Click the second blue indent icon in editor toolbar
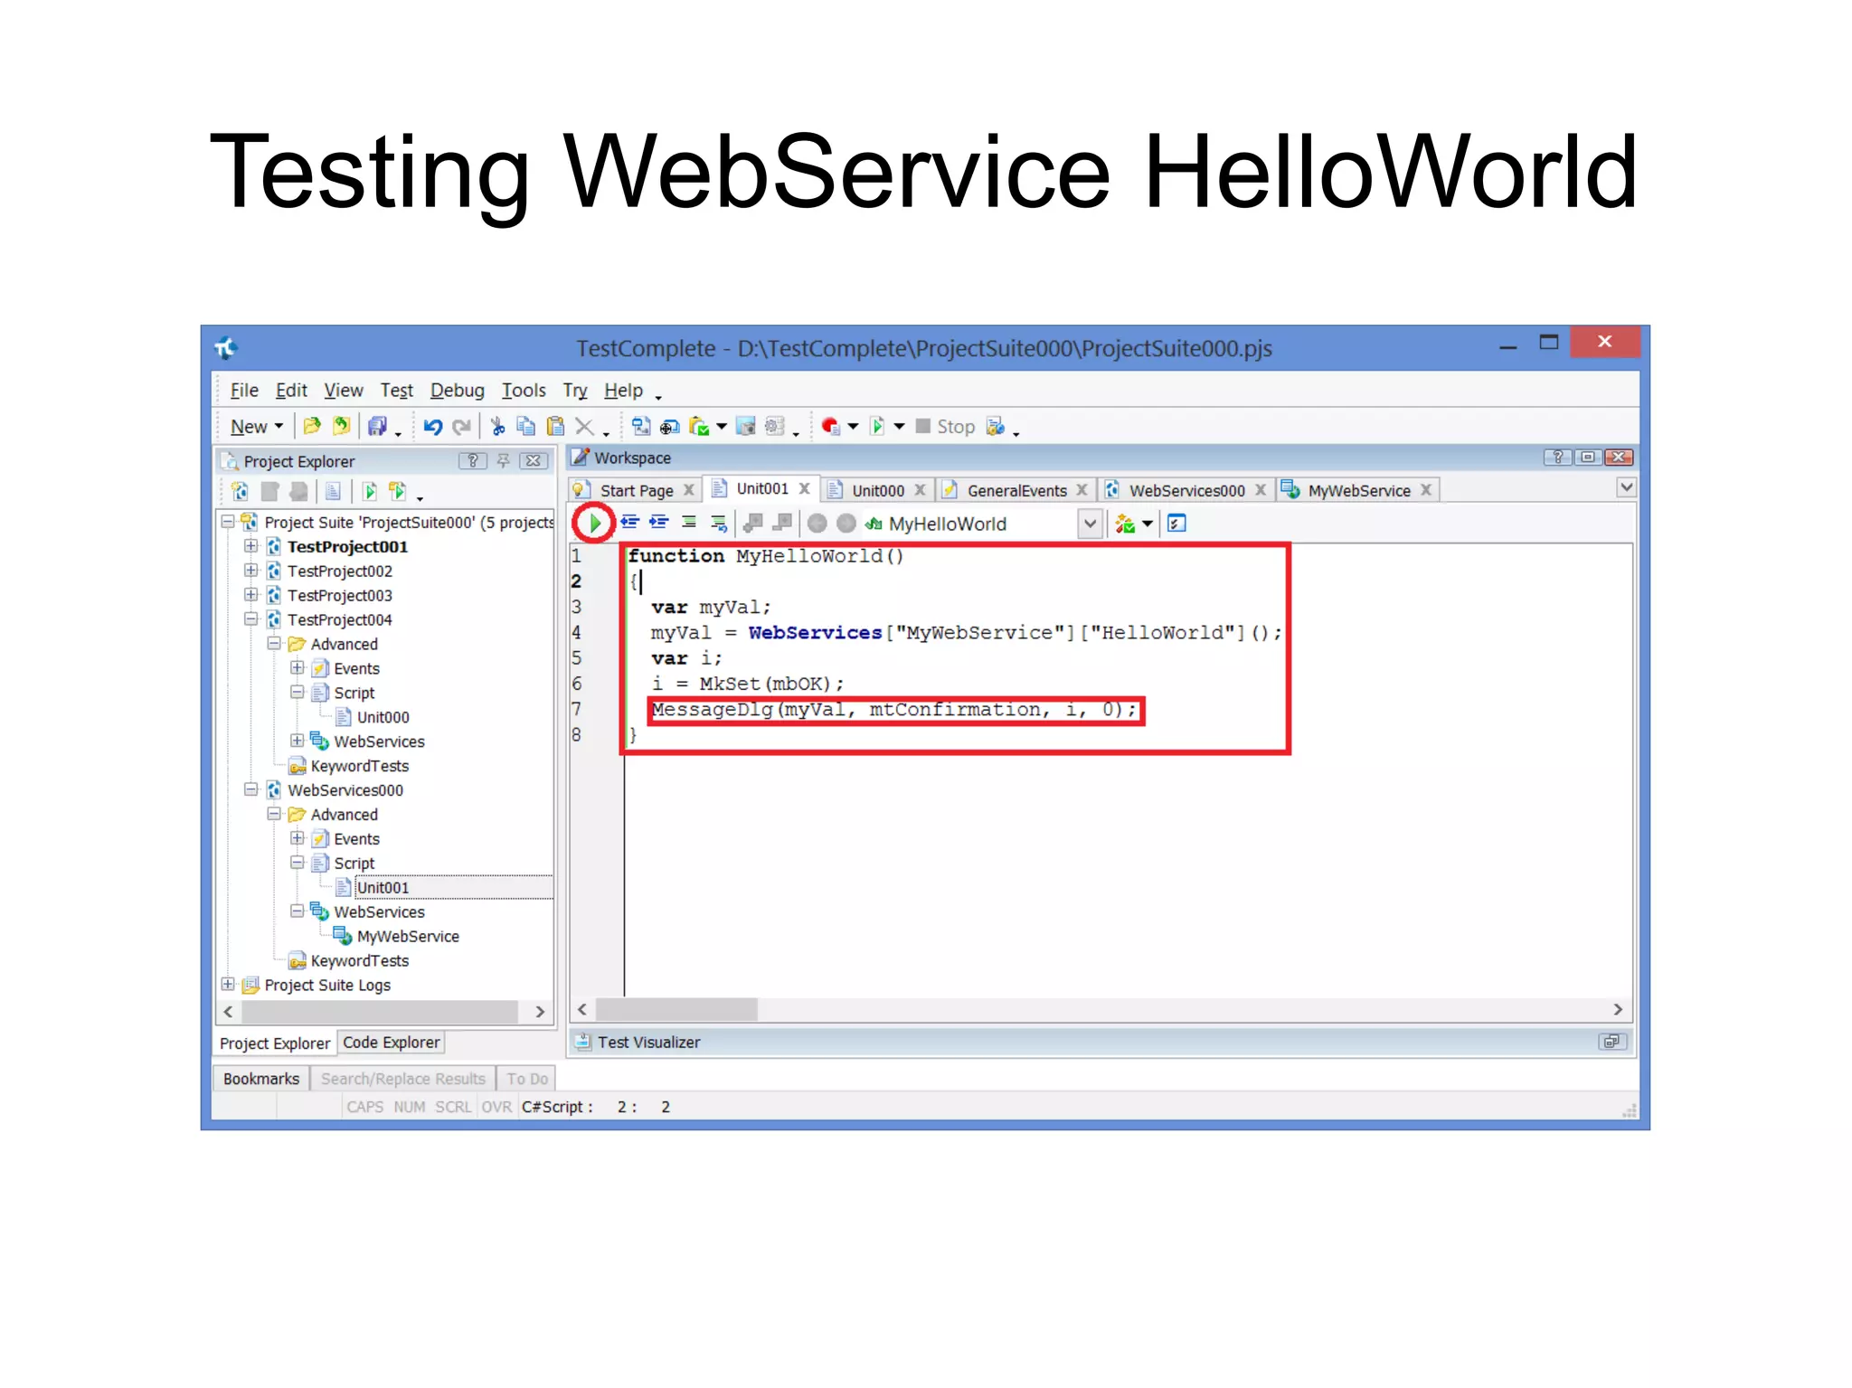The image size is (1852, 1388). pyautogui.click(x=658, y=523)
